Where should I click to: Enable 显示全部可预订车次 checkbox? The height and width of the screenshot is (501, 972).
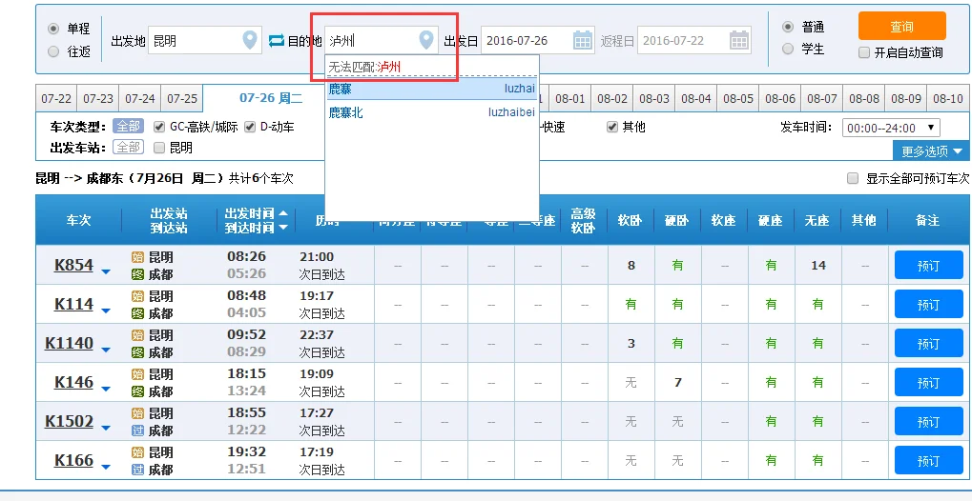coord(853,178)
